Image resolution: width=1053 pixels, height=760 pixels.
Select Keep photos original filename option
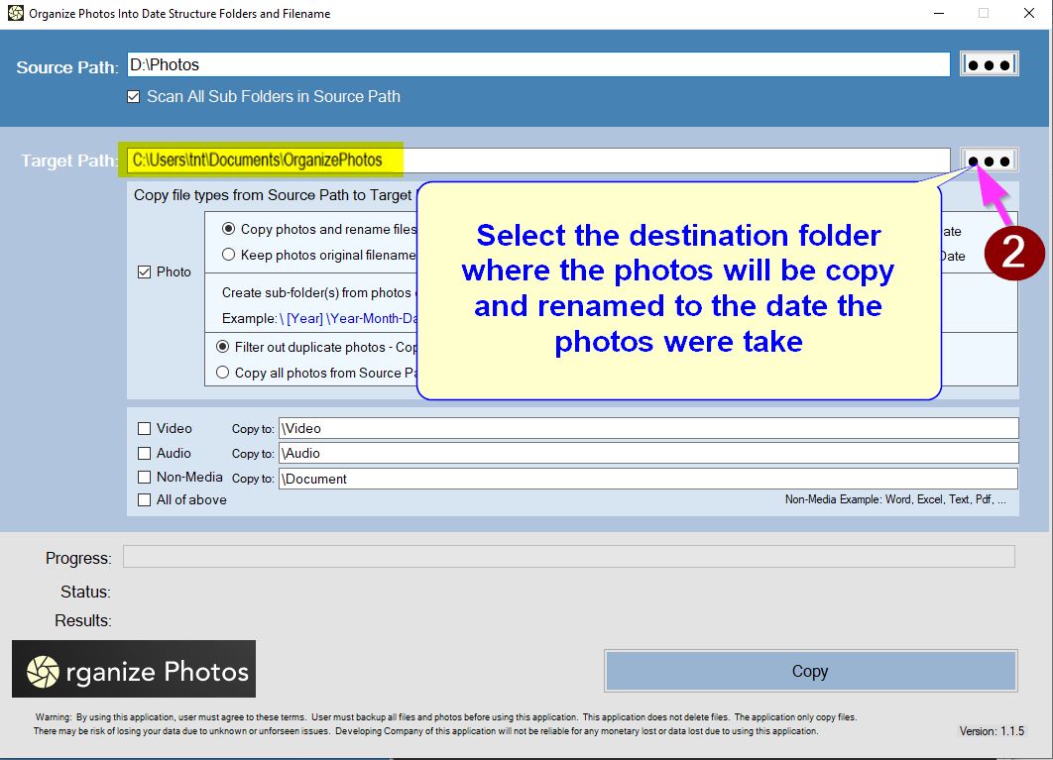click(229, 255)
